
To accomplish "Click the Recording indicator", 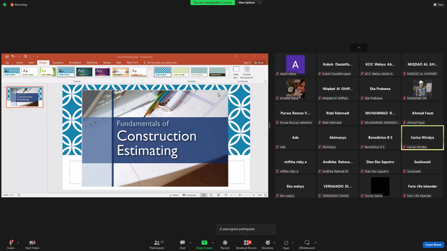I will click(19, 5).
